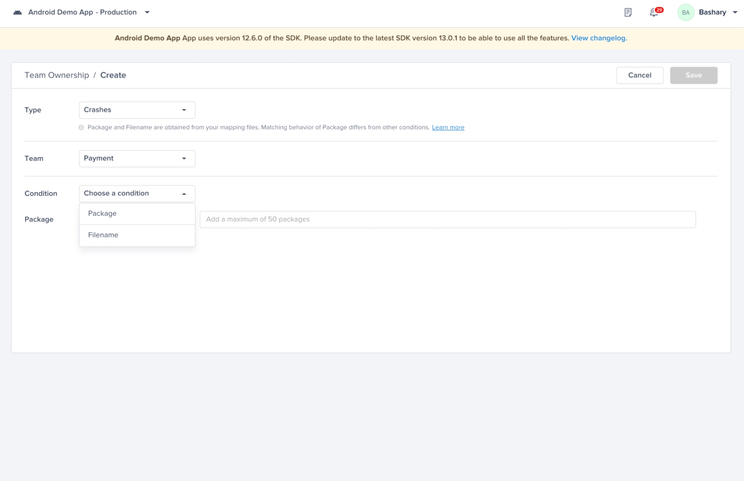
Task: Open the notifications bell
Action: 654,13
